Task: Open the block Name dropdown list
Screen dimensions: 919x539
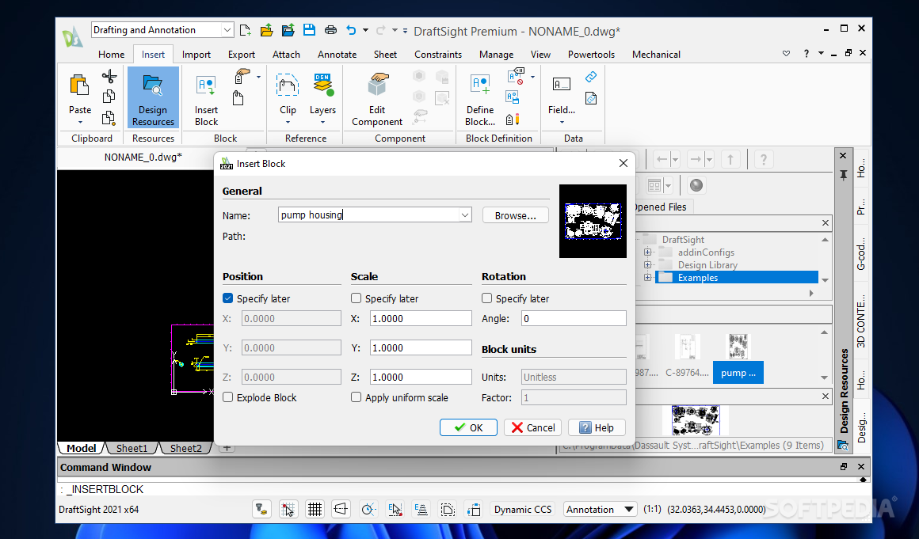Action: pos(465,214)
